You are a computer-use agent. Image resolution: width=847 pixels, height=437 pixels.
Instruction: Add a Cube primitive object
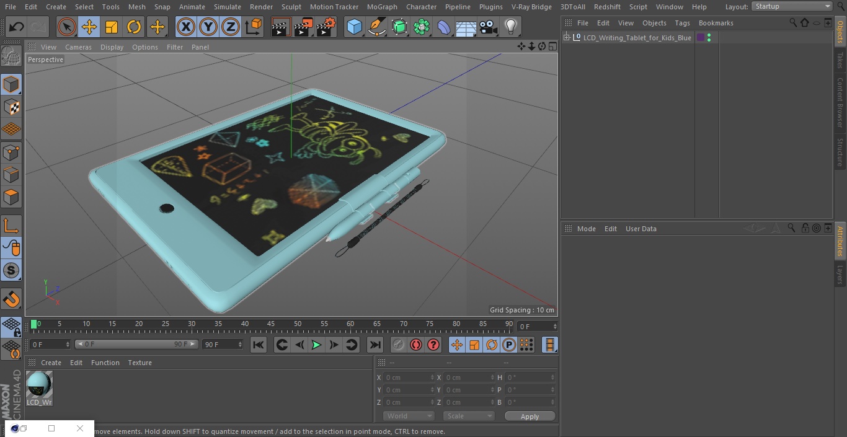pos(354,27)
